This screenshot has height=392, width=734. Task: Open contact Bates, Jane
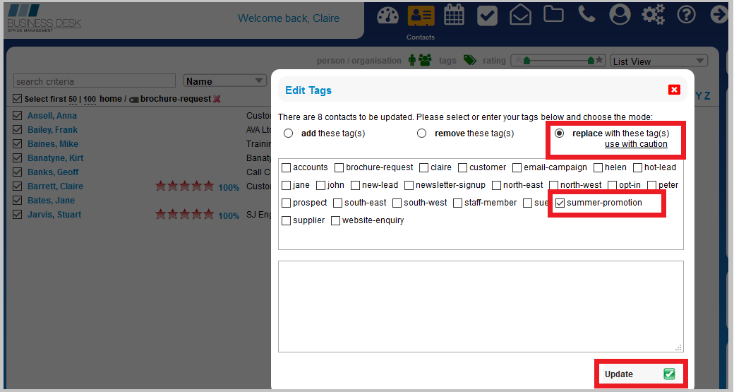coord(51,201)
